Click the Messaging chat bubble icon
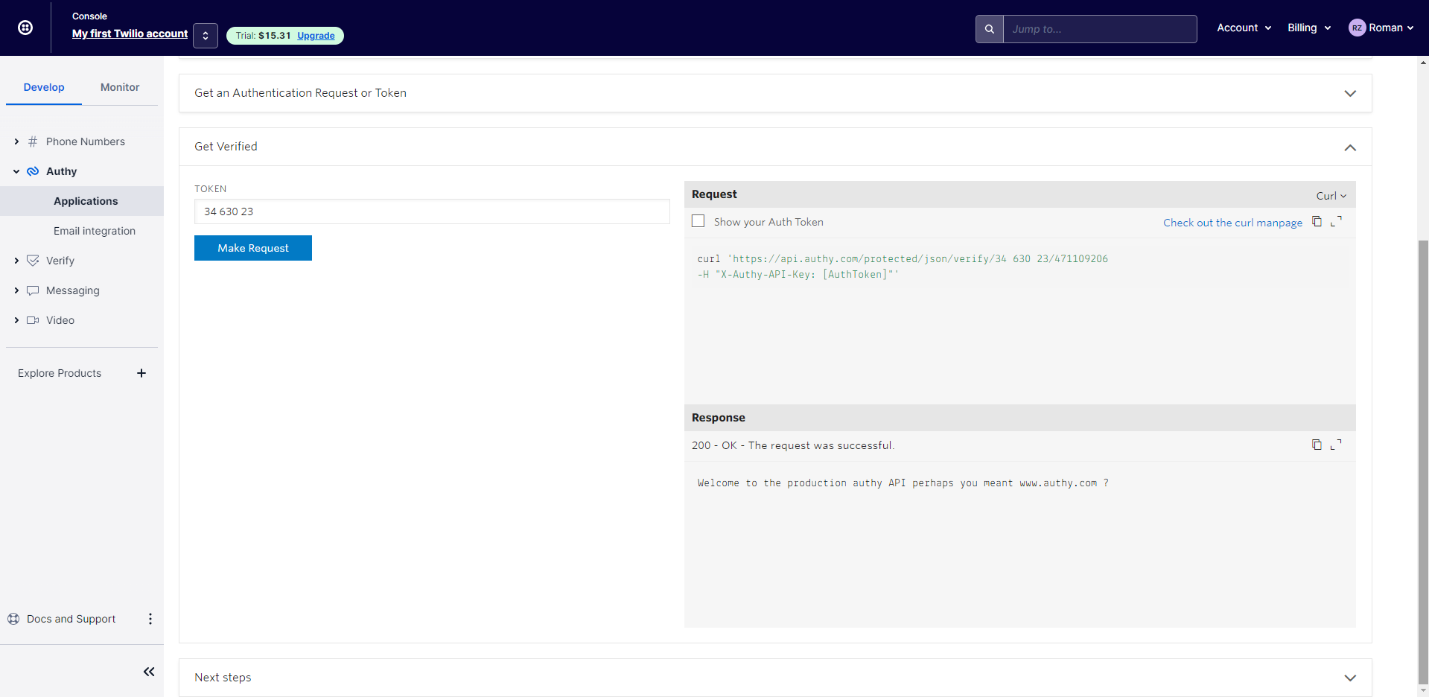 (33, 290)
